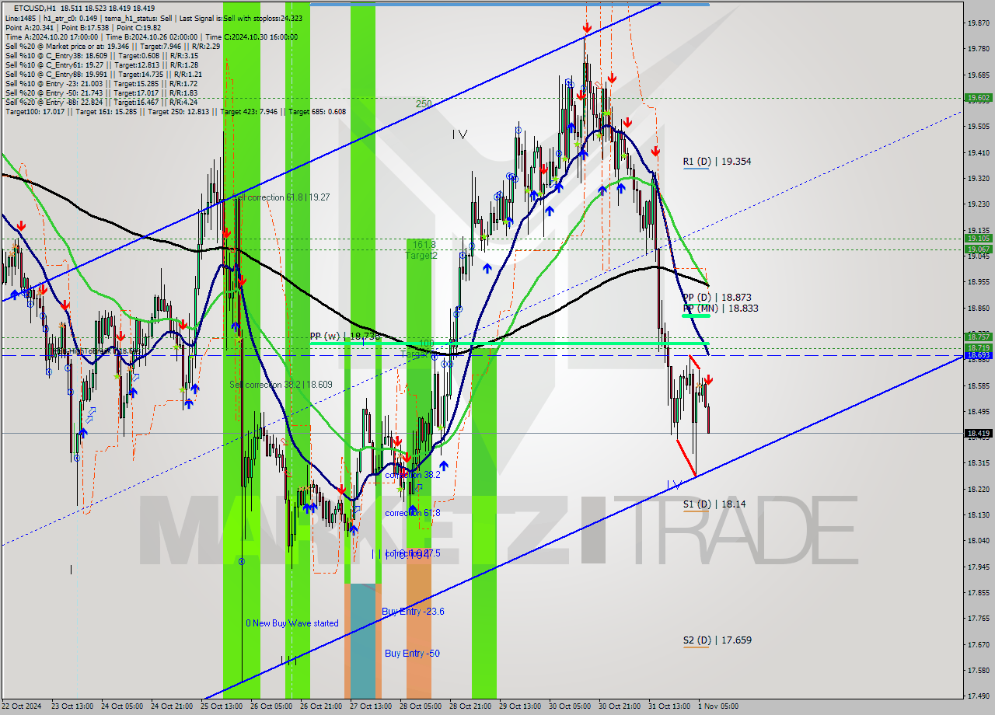Click the 'Line:1485' indicator status line
Image resolution: width=995 pixels, height=715 pixels.
(x=154, y=18)
